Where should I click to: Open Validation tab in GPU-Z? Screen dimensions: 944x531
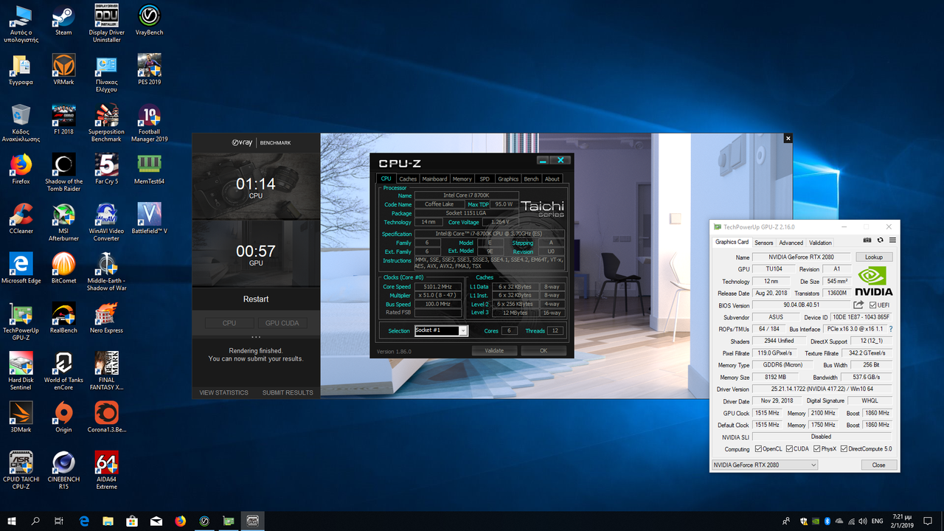(x=820, y=243)
